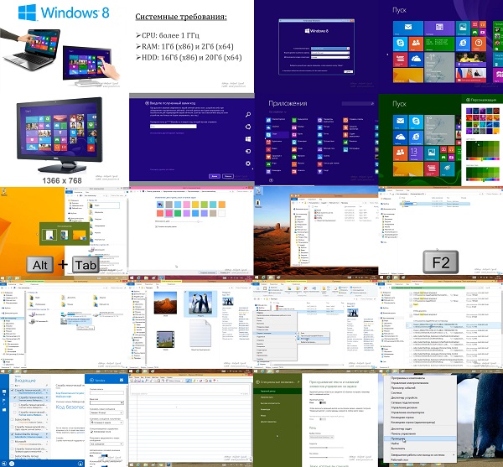Click the Settings charm gear icon
This screenshot has width=503, height=467.
click(248, 163)
